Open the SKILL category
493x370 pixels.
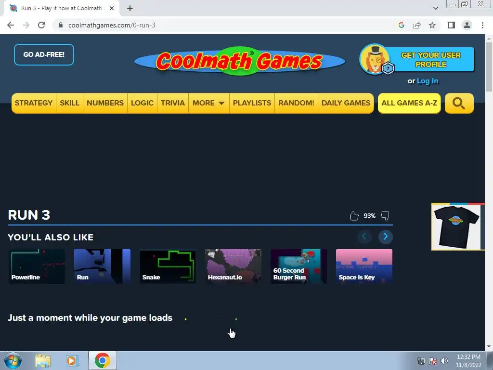(69, 103)
